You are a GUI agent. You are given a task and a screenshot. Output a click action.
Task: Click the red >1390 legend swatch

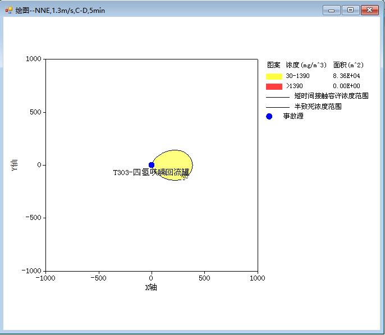274,86
